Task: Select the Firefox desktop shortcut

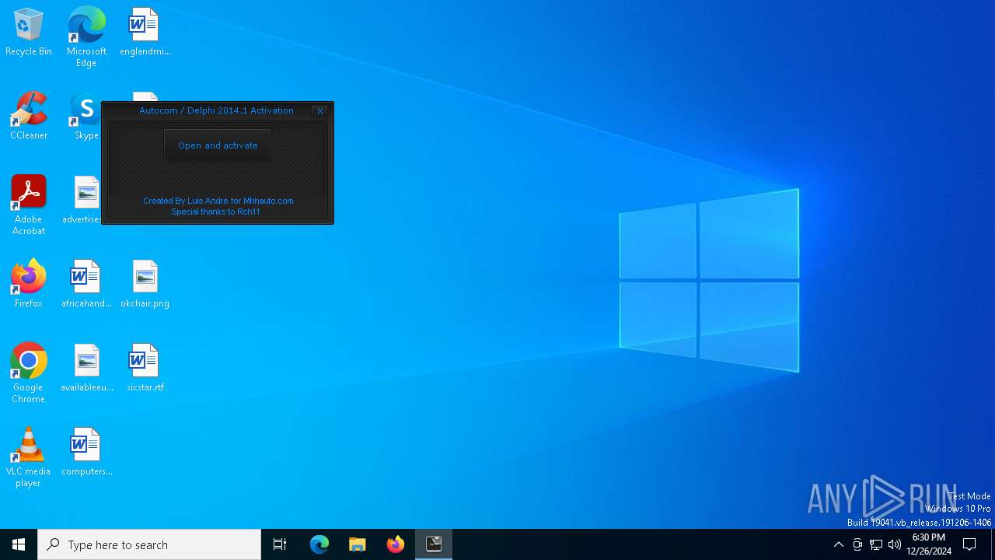Action: coord(29,285)
